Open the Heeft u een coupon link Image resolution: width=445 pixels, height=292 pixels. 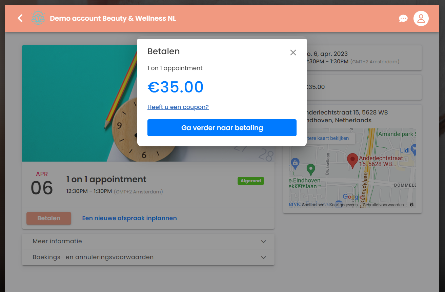(178, 107)
